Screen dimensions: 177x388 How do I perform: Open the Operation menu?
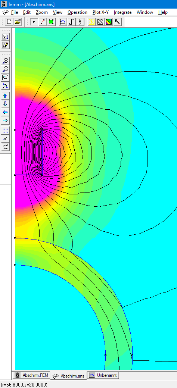pos(77,12)
